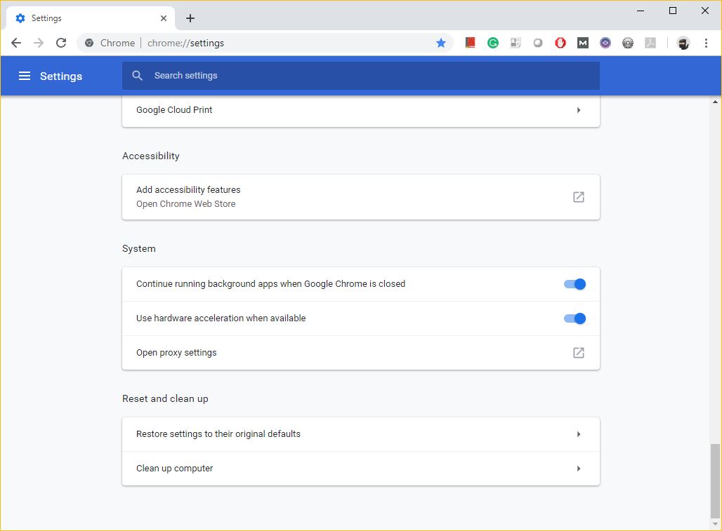
Task: Click the search magnifier icon
Action: pyautogui.click(x=137, y=75)
